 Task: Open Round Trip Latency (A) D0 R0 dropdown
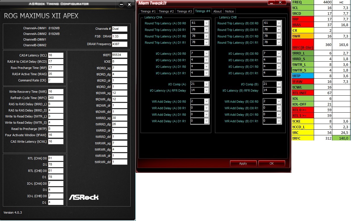[206, 23]
